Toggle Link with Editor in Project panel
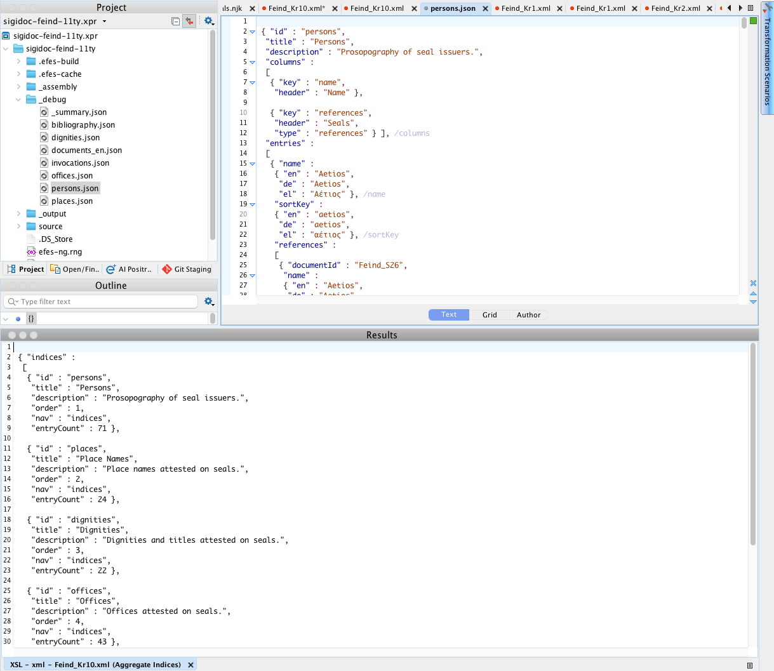 click(x=189, y=22)
